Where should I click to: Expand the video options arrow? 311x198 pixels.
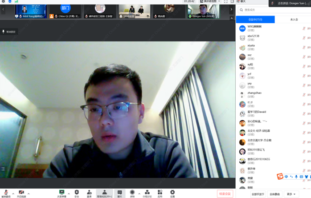pyautogui.click(x=29, y=194)
